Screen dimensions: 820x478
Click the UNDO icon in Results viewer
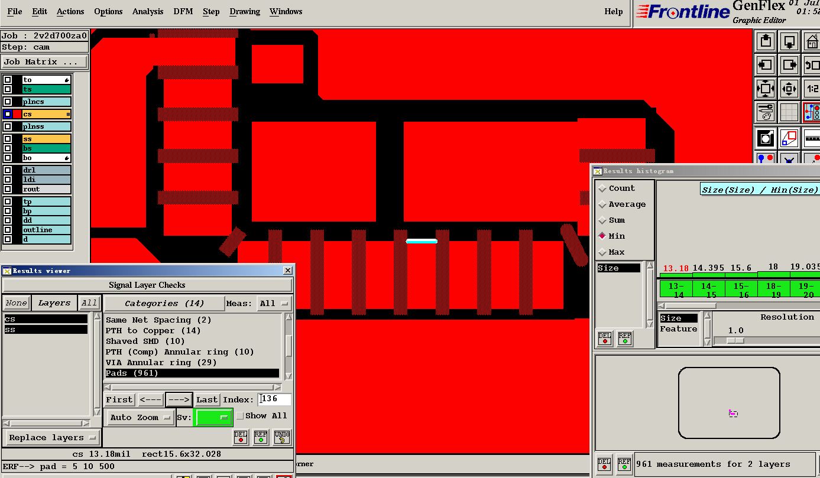point(282,437)
